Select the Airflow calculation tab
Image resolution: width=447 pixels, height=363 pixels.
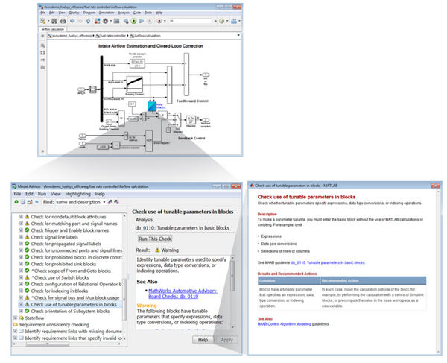[x=53, y=29]
